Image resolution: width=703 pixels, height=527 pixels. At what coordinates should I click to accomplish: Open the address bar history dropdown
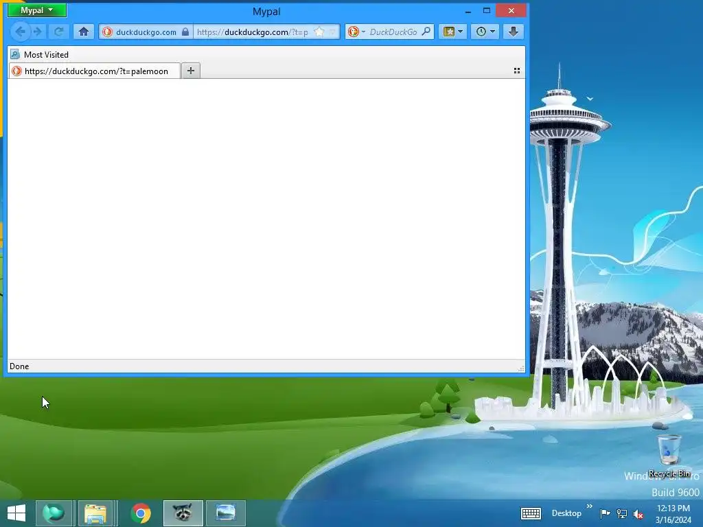pyautogui.click(x=333, y=32)
